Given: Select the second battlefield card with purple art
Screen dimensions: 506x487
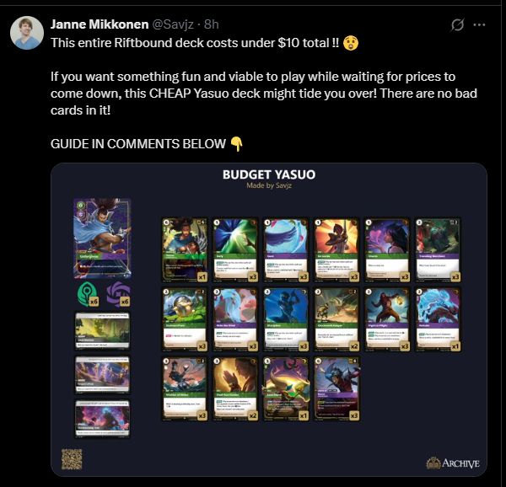Looking at the screenshot, I should (x=102, y=374).
